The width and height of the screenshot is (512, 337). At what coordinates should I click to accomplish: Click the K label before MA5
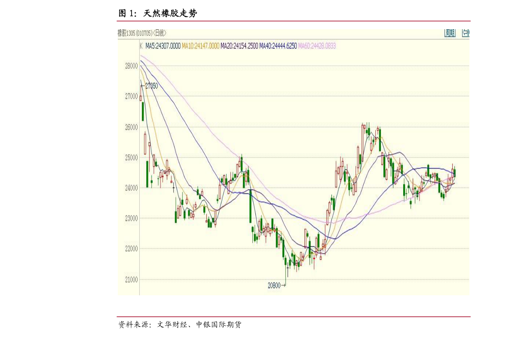(x=141, y=46)
